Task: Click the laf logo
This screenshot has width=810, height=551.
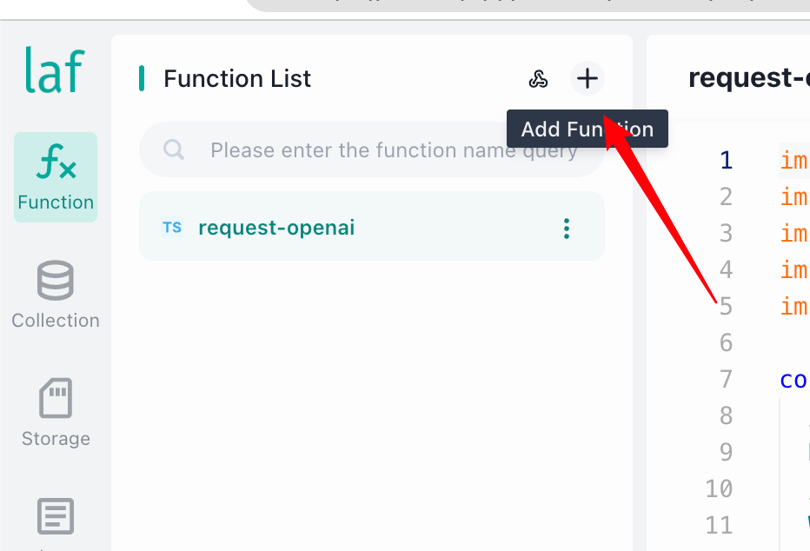Action: (x=55, y=70)
